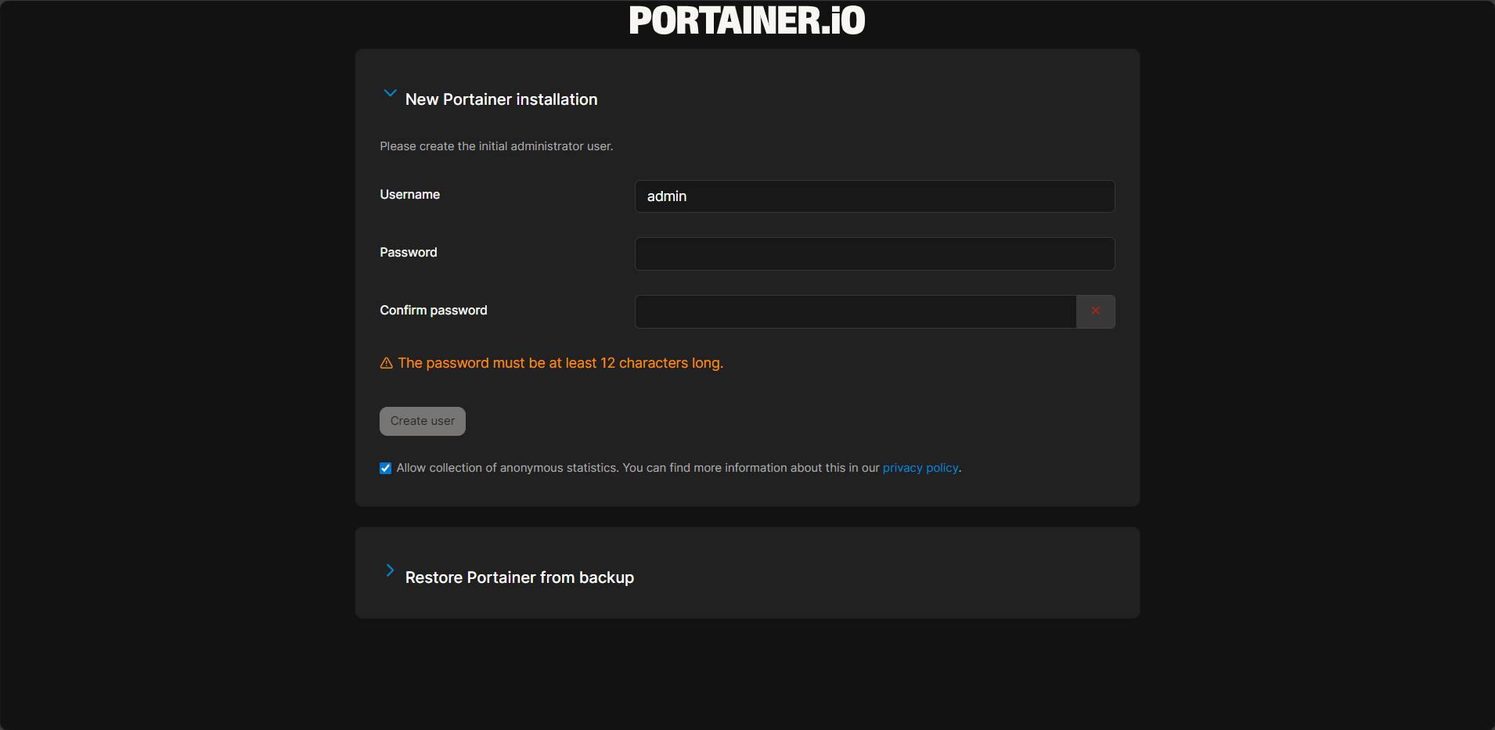Click the Restore Portainer from backup heading

[x=520, y=577]
